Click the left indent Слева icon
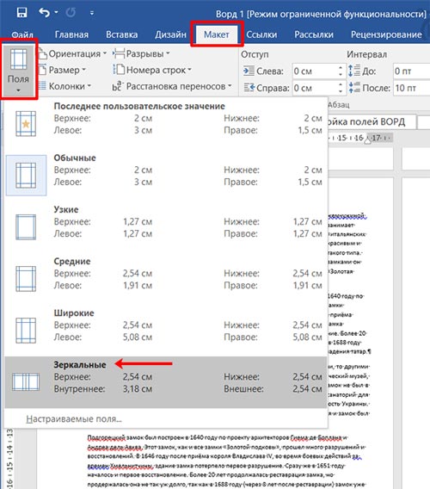 [x=249, y=71]
